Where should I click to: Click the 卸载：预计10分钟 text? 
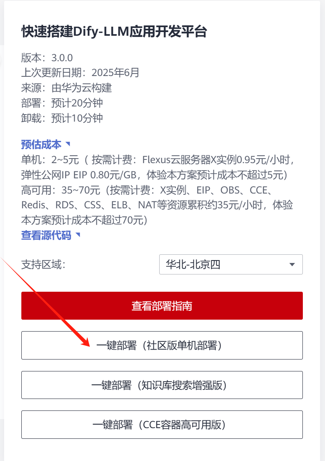(62, 118)
